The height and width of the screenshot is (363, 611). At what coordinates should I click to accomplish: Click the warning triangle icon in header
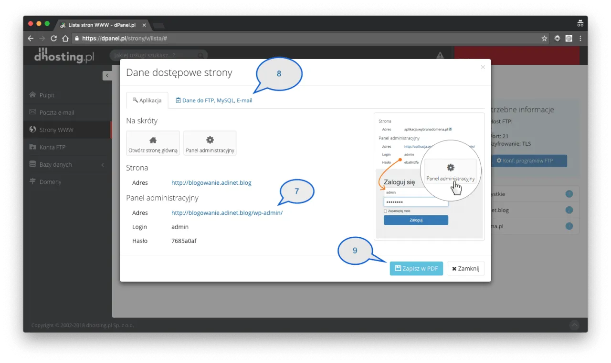point(440,56)
